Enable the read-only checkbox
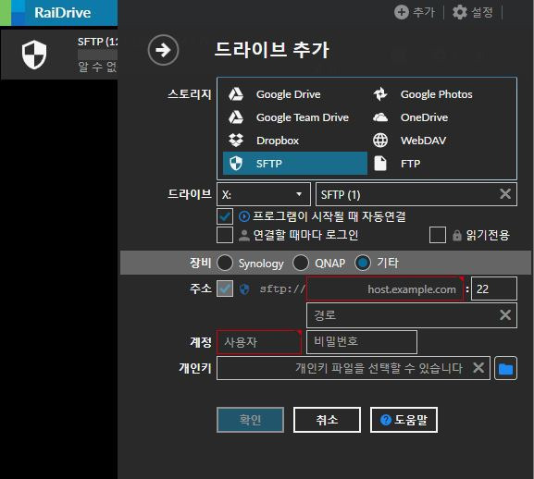The width and height of the screenshot is (534, 479). (x=438, y=235)
